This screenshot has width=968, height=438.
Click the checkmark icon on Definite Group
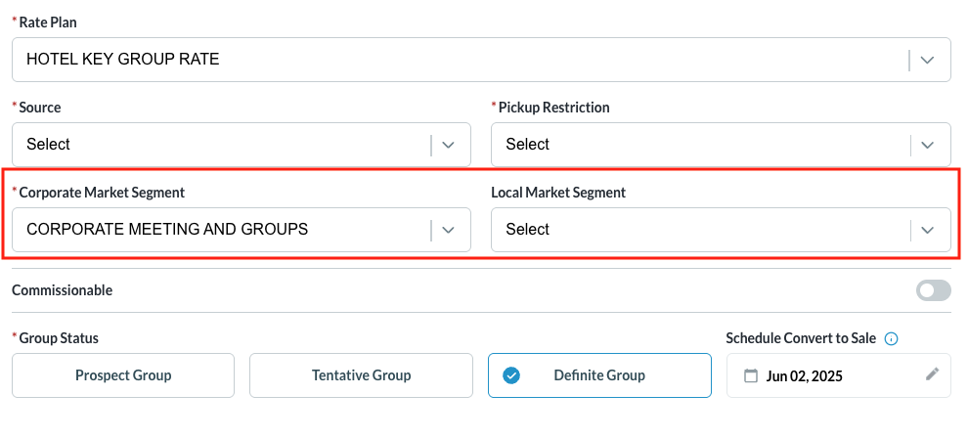510,375
